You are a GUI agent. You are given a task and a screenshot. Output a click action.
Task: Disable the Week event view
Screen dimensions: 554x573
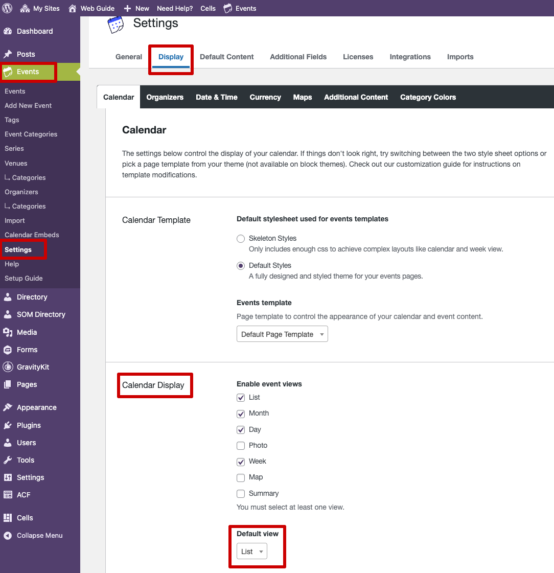(x=240, y=462)
